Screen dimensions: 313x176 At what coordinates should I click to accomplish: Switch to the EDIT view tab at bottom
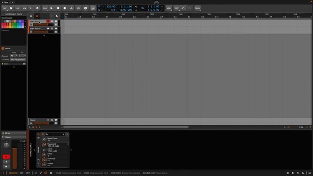pyautogui.click(x=28, y=173)
